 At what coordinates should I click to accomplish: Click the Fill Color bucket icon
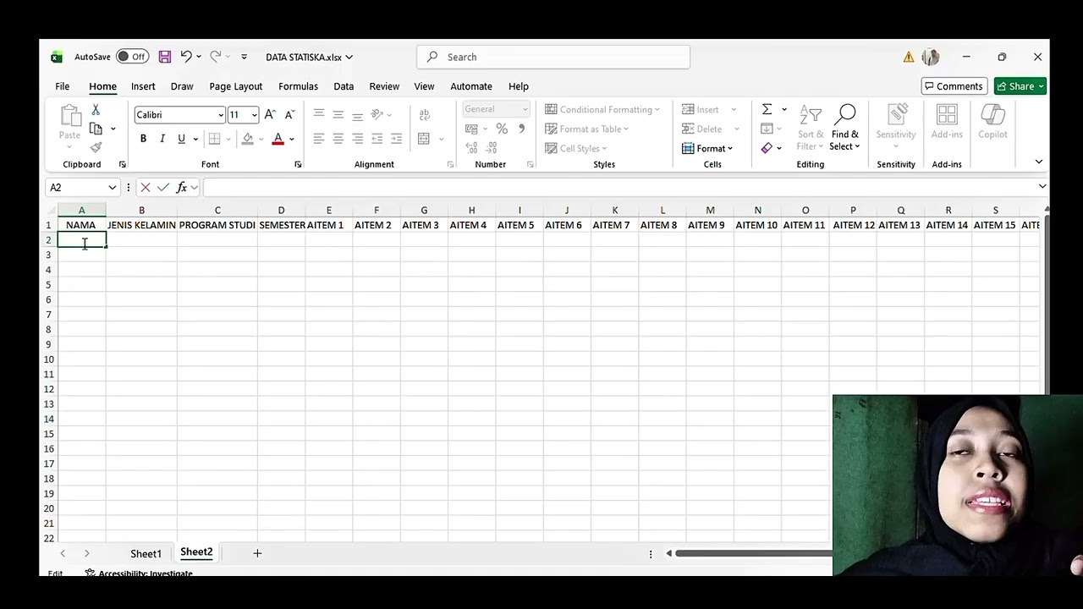248,139
